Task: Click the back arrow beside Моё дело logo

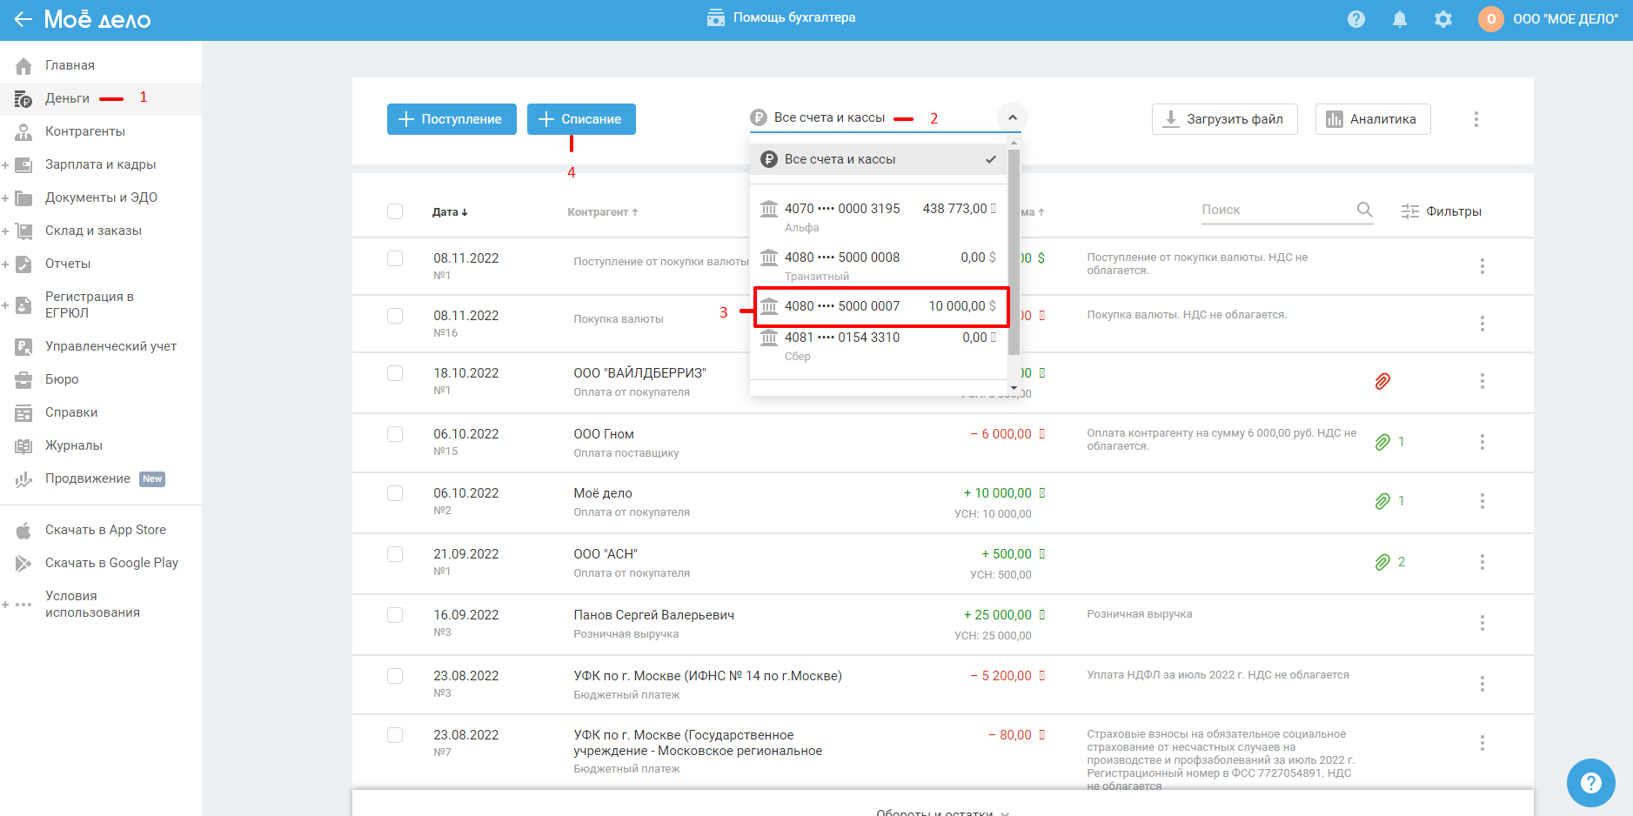Action: click(x=23, y=19)
